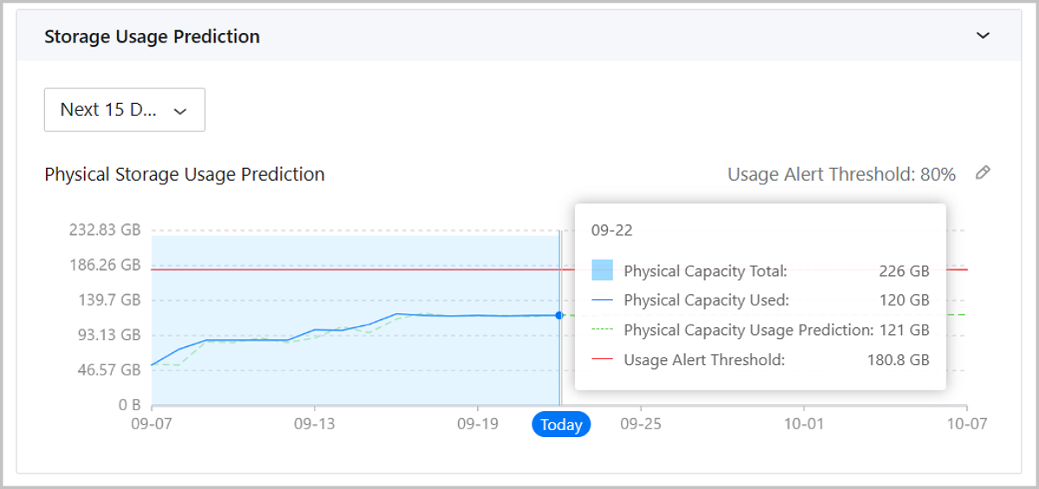Viewport: 1039px width, 489px height.
Task: Click the Physical Storage Usage Prediction chart title
Action: [184, 175]
